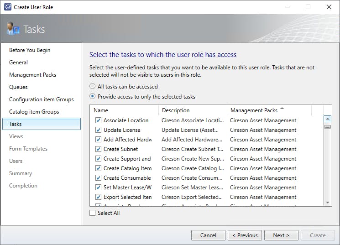Screen dimensions: 340x245
Task: Switch to the Queues step
Action: [18, 87]
